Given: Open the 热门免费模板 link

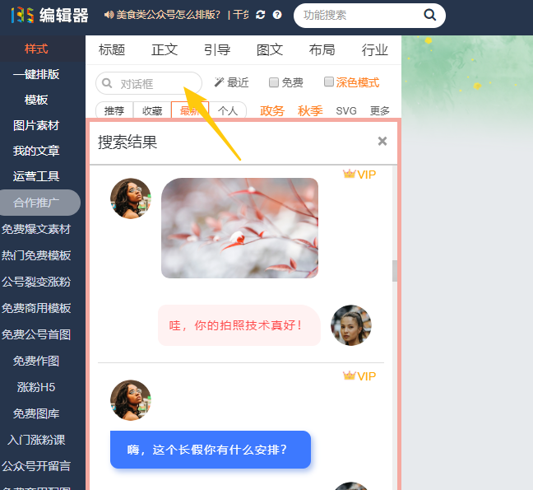Looking at the screenshot, I should (x=36, y=255).
